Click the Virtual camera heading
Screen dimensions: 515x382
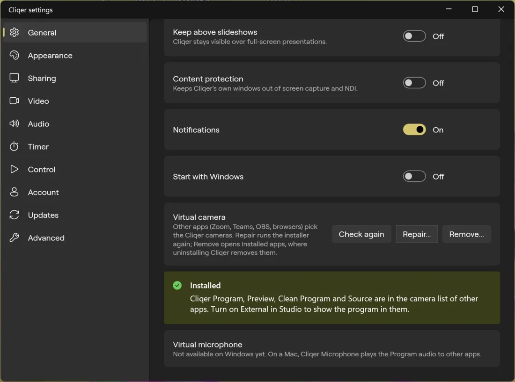click(x=199, y=217)
